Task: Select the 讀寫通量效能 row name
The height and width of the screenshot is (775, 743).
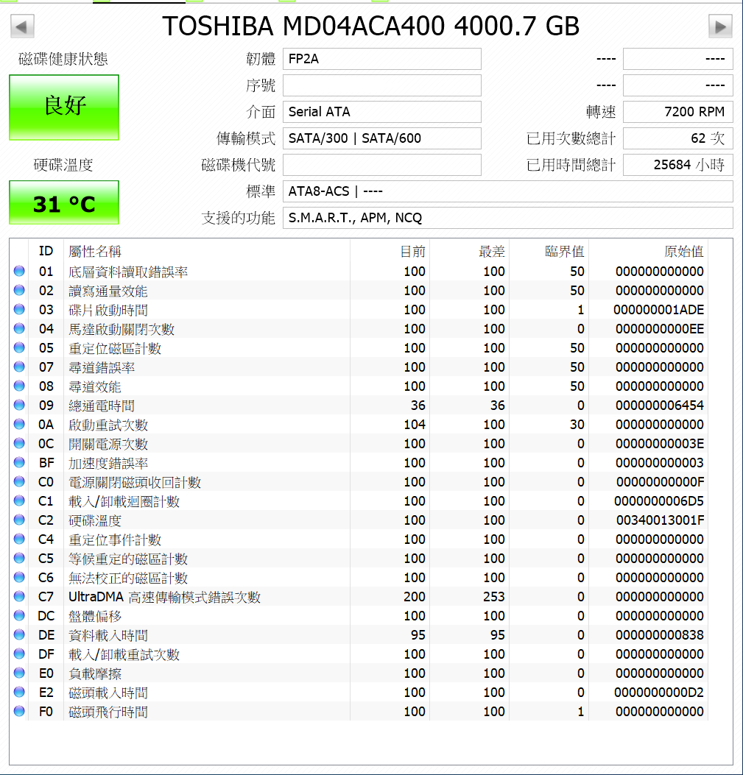Action: pyautogui.click(x=108, y=291)
